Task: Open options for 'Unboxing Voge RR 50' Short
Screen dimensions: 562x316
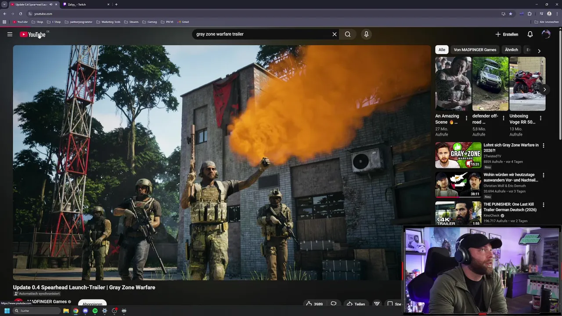Action: pos(540,118)
